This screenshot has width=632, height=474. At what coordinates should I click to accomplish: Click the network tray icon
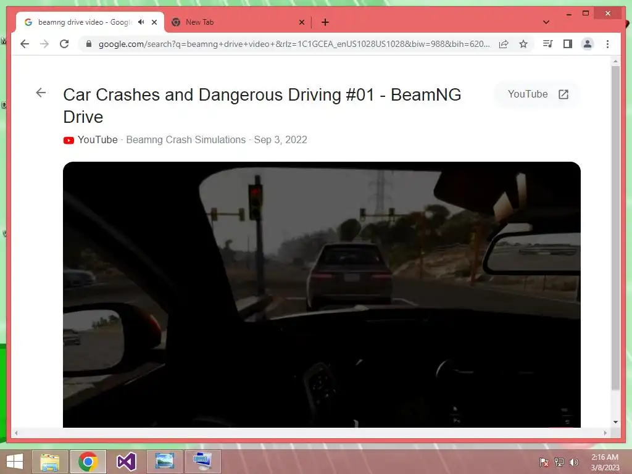click(559, 462)
